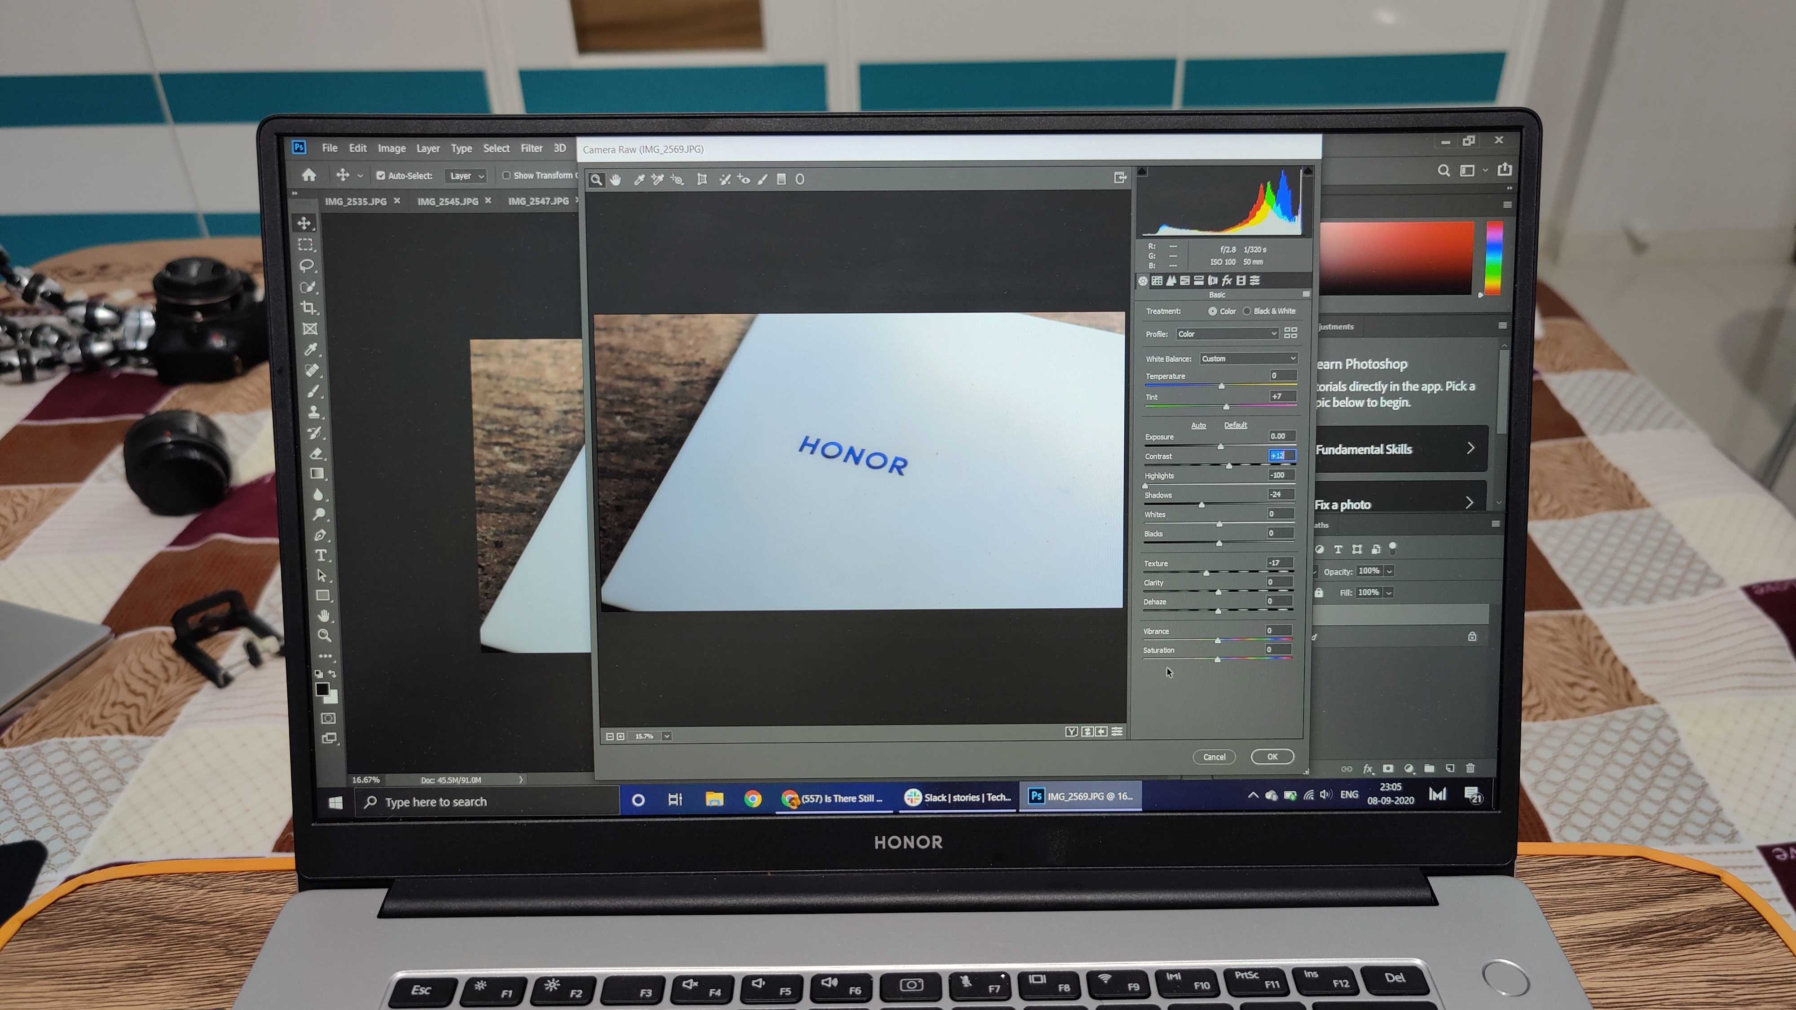This screenshot has width=1796, height=1010.
Task: Click the Filter menu in menu bar
Action: 529,148
